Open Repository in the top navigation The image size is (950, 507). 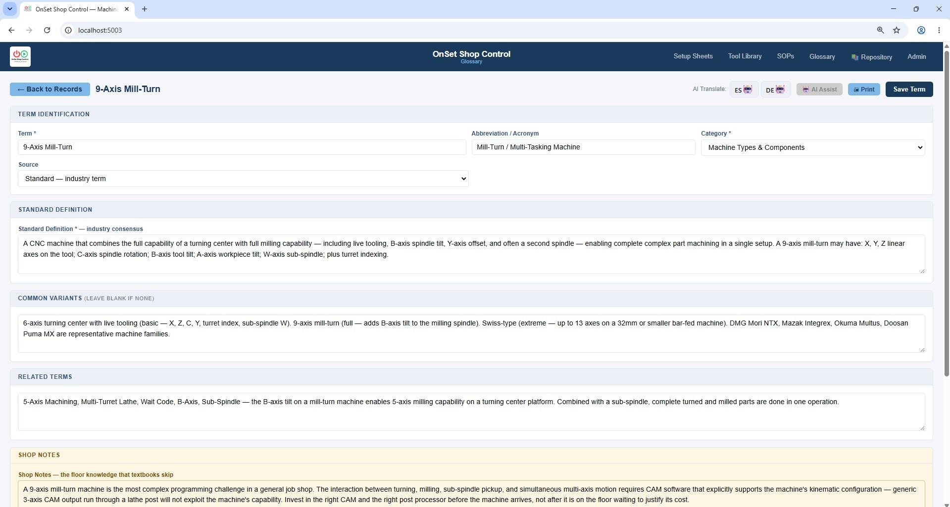[871, 57]
